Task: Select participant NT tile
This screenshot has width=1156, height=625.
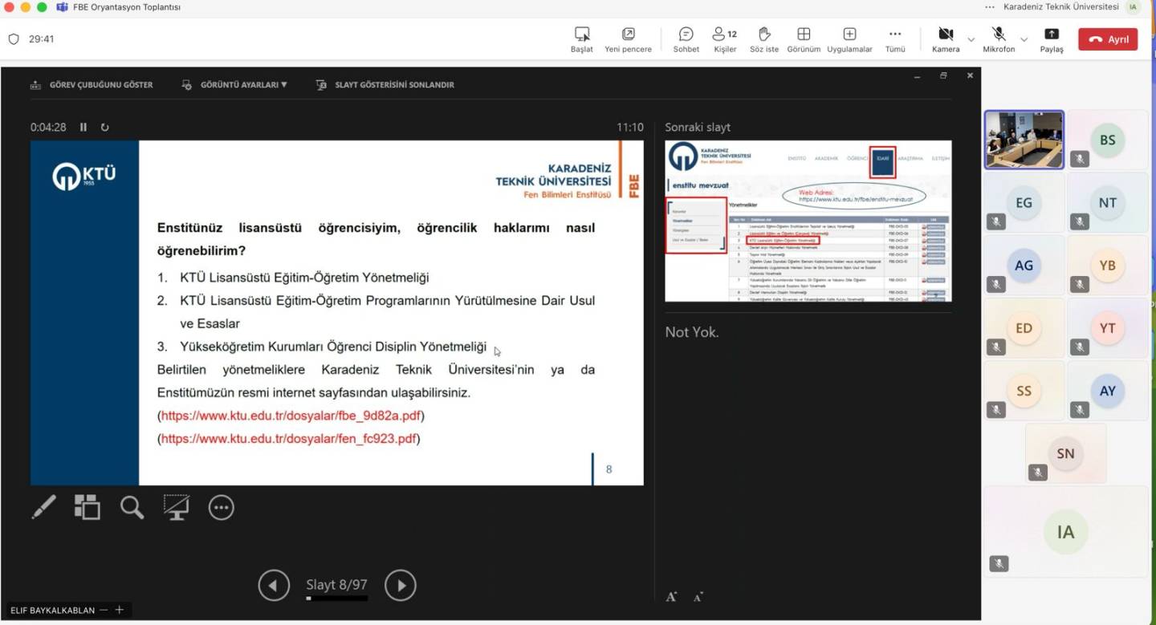Action: coord(1107,202)
